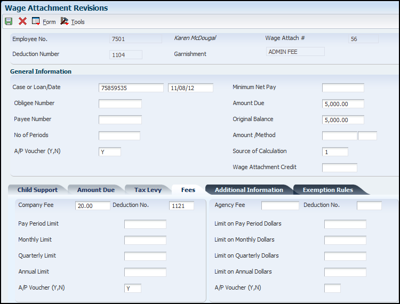Click the Amount field beside Amount /Method
400x304 pixels.
[340, 135]
